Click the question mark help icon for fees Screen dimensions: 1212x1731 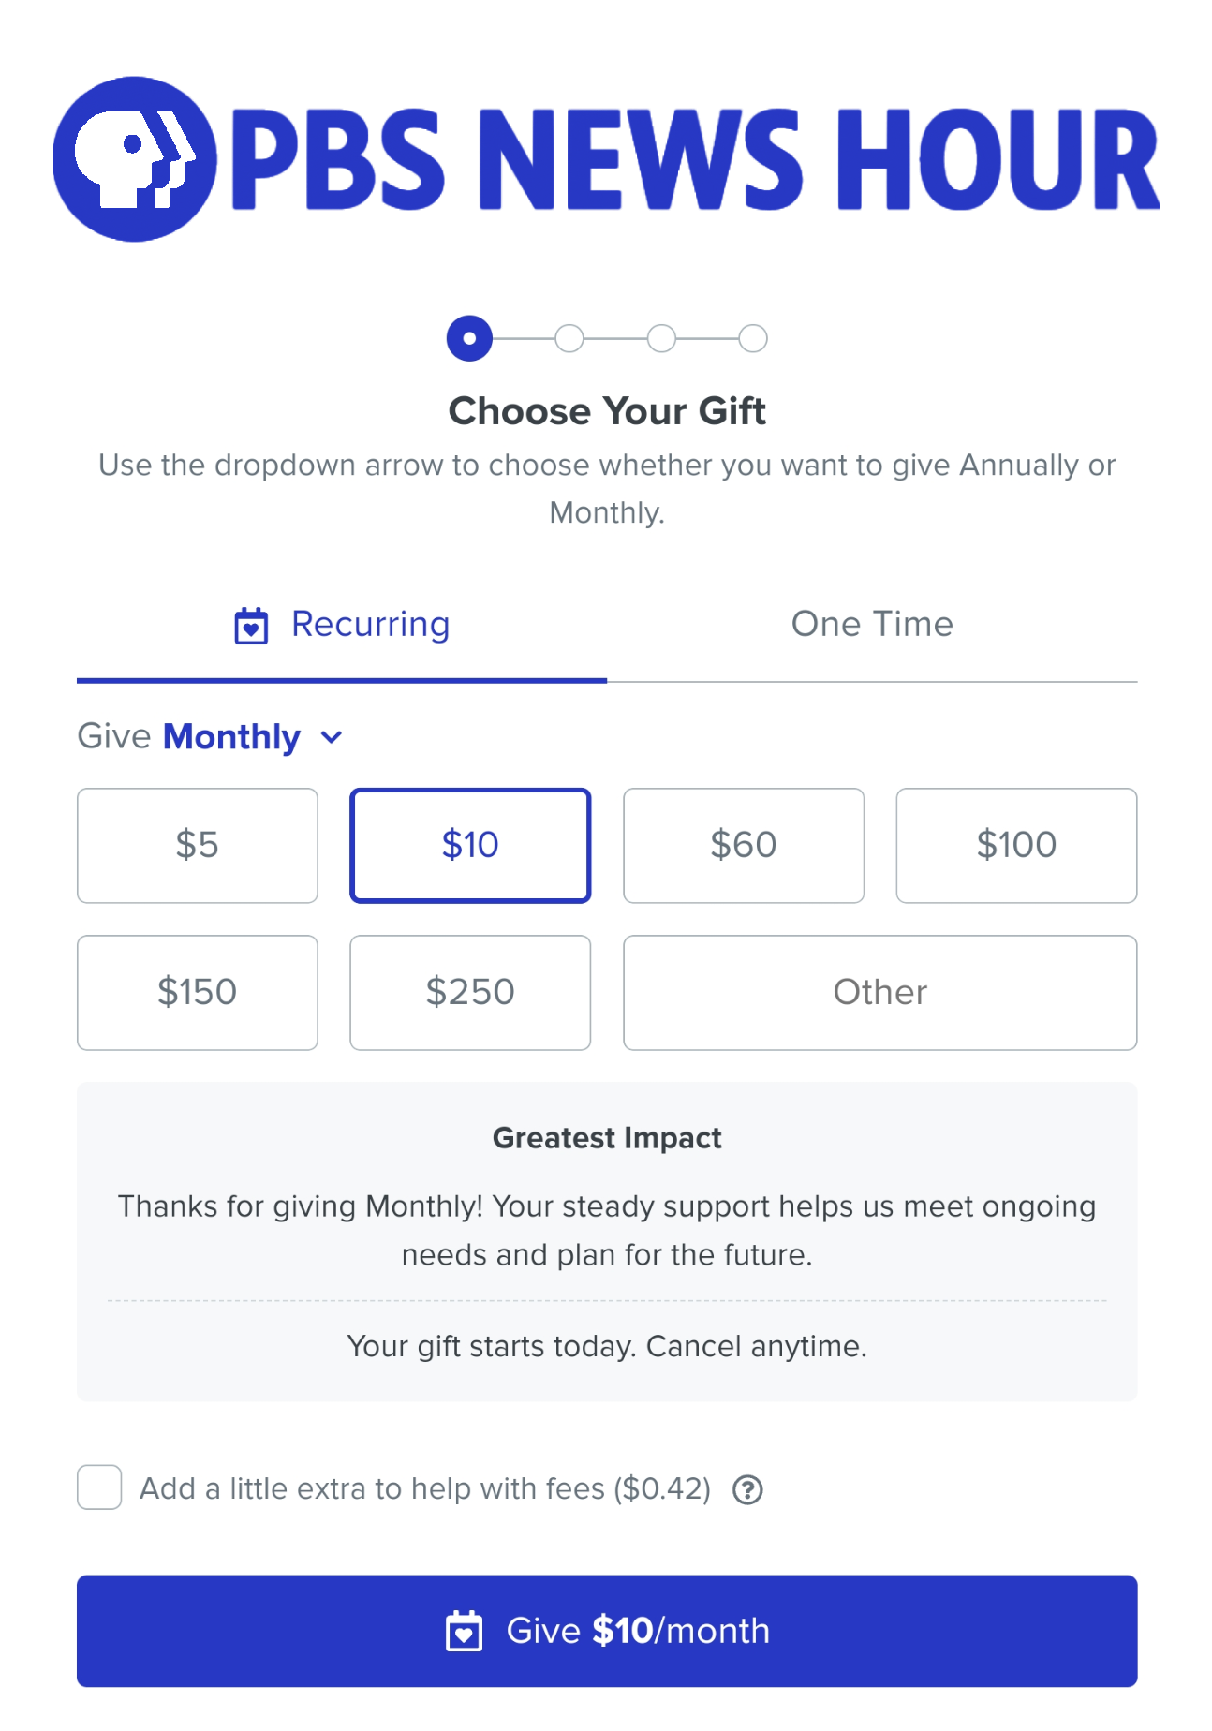pyautogui.click(x=747, y=1489)
